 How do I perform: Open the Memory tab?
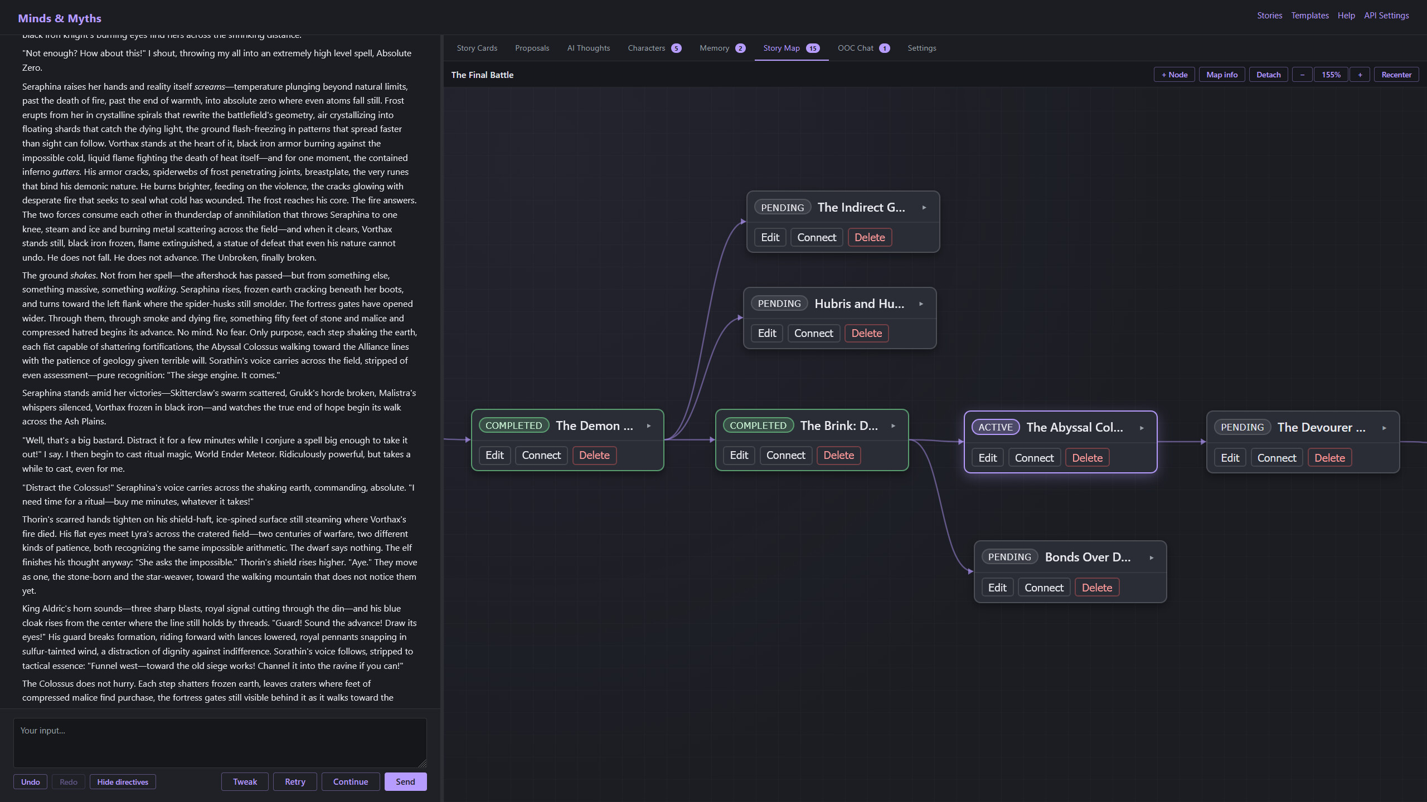click(722, 48)
